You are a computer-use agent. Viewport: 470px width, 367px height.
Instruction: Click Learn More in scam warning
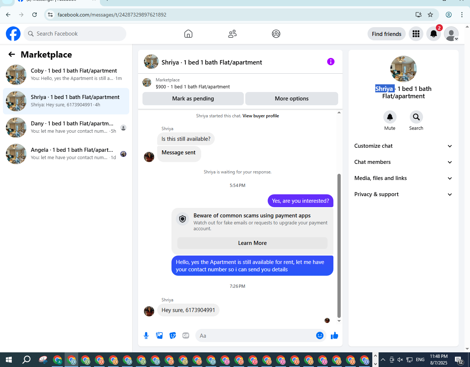(x=252, y=243)
